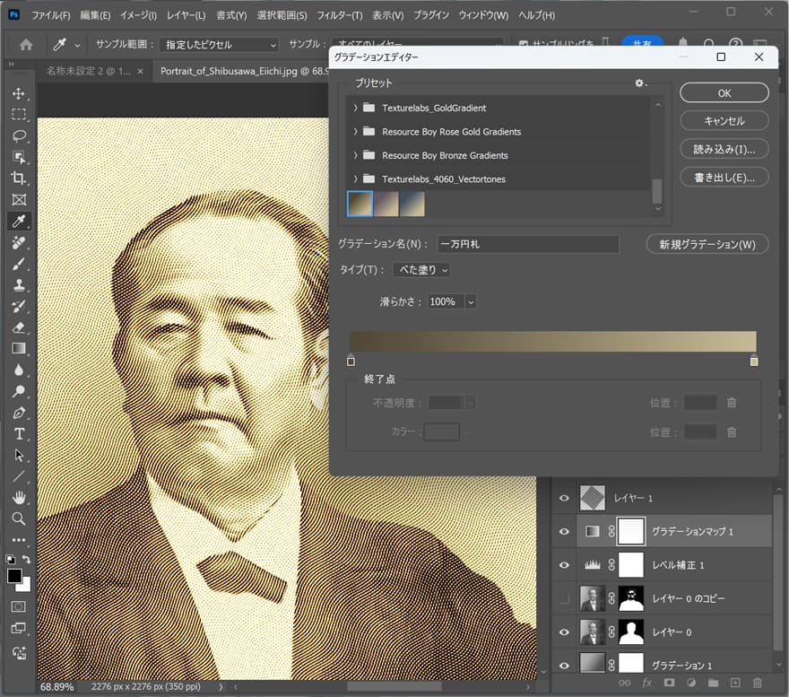Click the 新規グラデーション(W) button
The width and height of the screenshot is (789, 697).
pyautogui.click(x=707, y=244)
